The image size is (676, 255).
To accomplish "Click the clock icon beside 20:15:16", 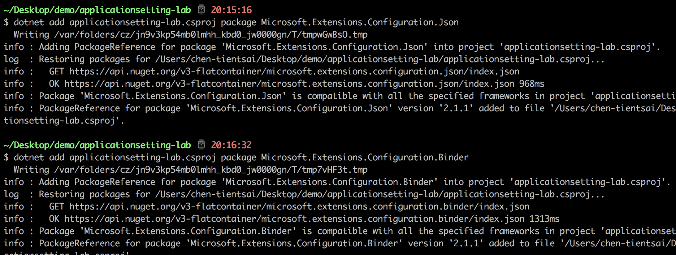I will point(201,10).
